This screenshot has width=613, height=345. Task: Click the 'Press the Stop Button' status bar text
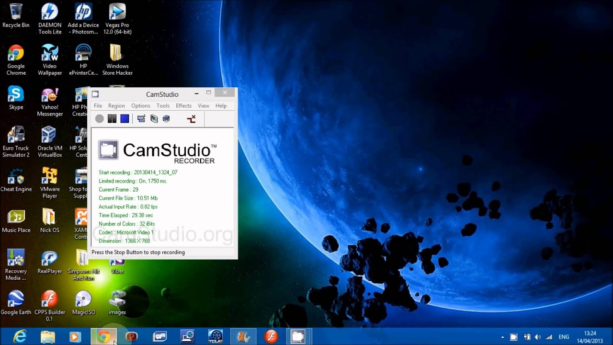[138, 253]
